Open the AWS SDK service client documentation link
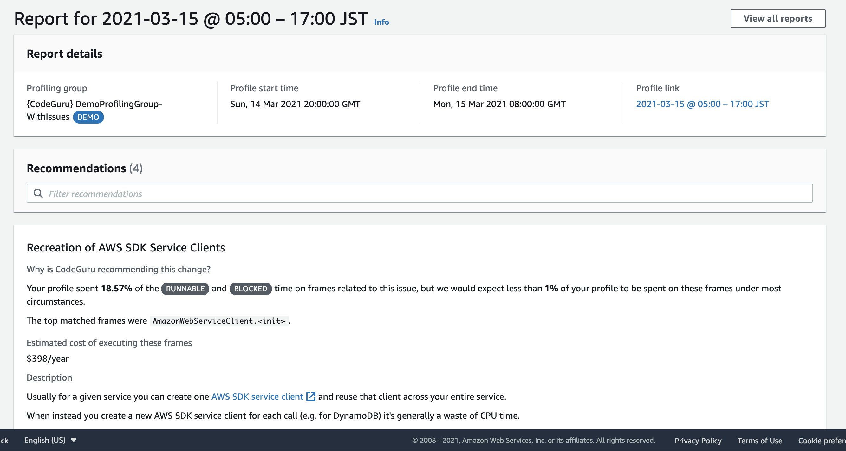The width and height of the screenshot is (846, 451). [257, 397]
